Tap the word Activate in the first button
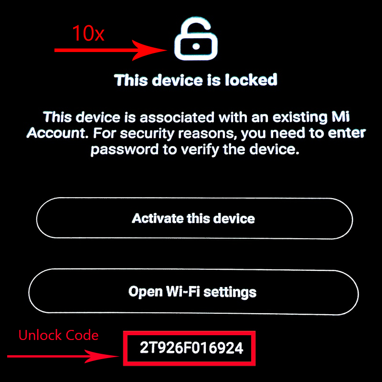This screenshot has width=382, height=382. [x=158, y=218]
